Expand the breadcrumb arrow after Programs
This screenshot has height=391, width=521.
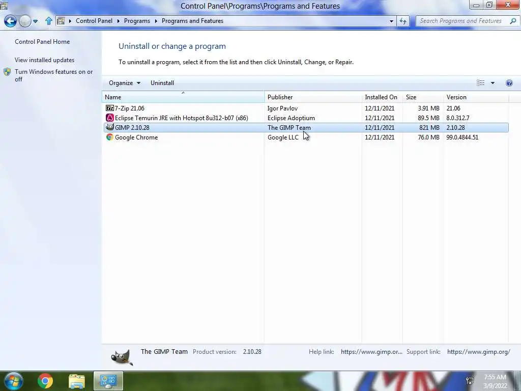pos(156,21)
